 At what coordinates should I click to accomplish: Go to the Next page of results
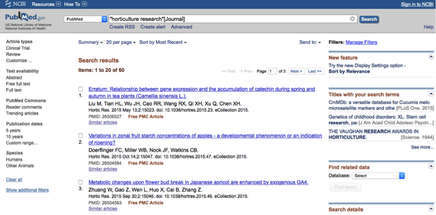(296, 71)
